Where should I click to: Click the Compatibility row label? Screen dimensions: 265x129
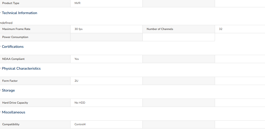click(11, 124)
